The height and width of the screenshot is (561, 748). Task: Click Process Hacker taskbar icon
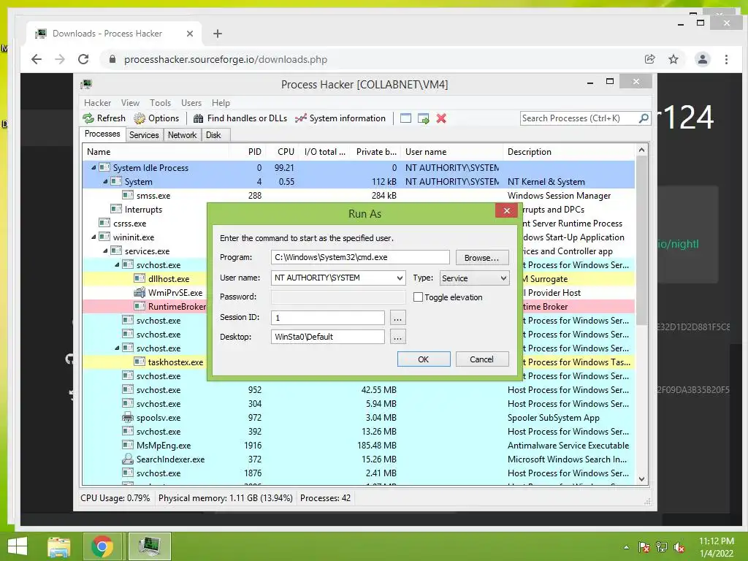[x=150, y=546]
